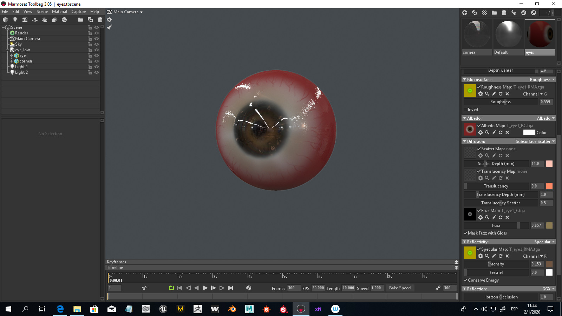Open the Material menu
The image size is (562, 316).
tap(59, 11)
